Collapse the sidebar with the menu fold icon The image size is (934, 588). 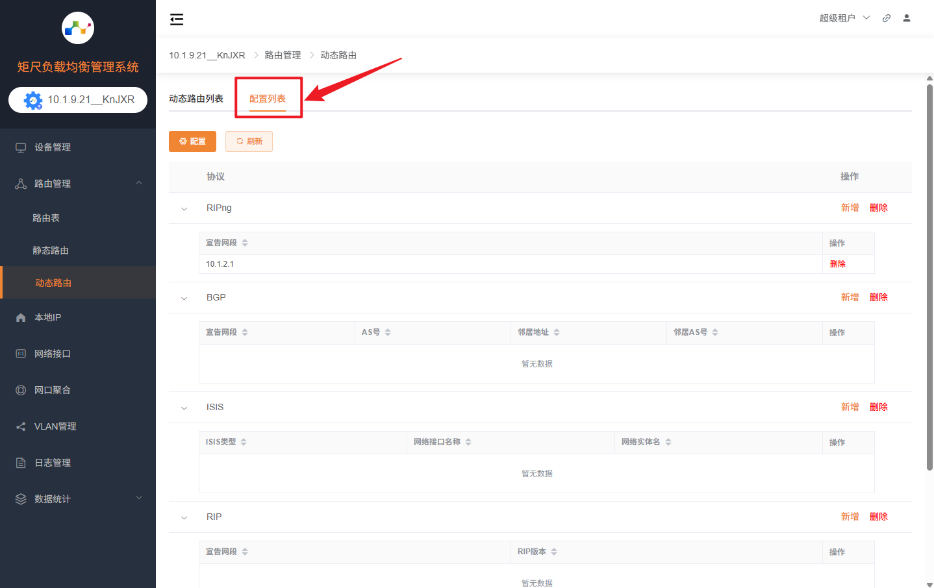[177, 19]
